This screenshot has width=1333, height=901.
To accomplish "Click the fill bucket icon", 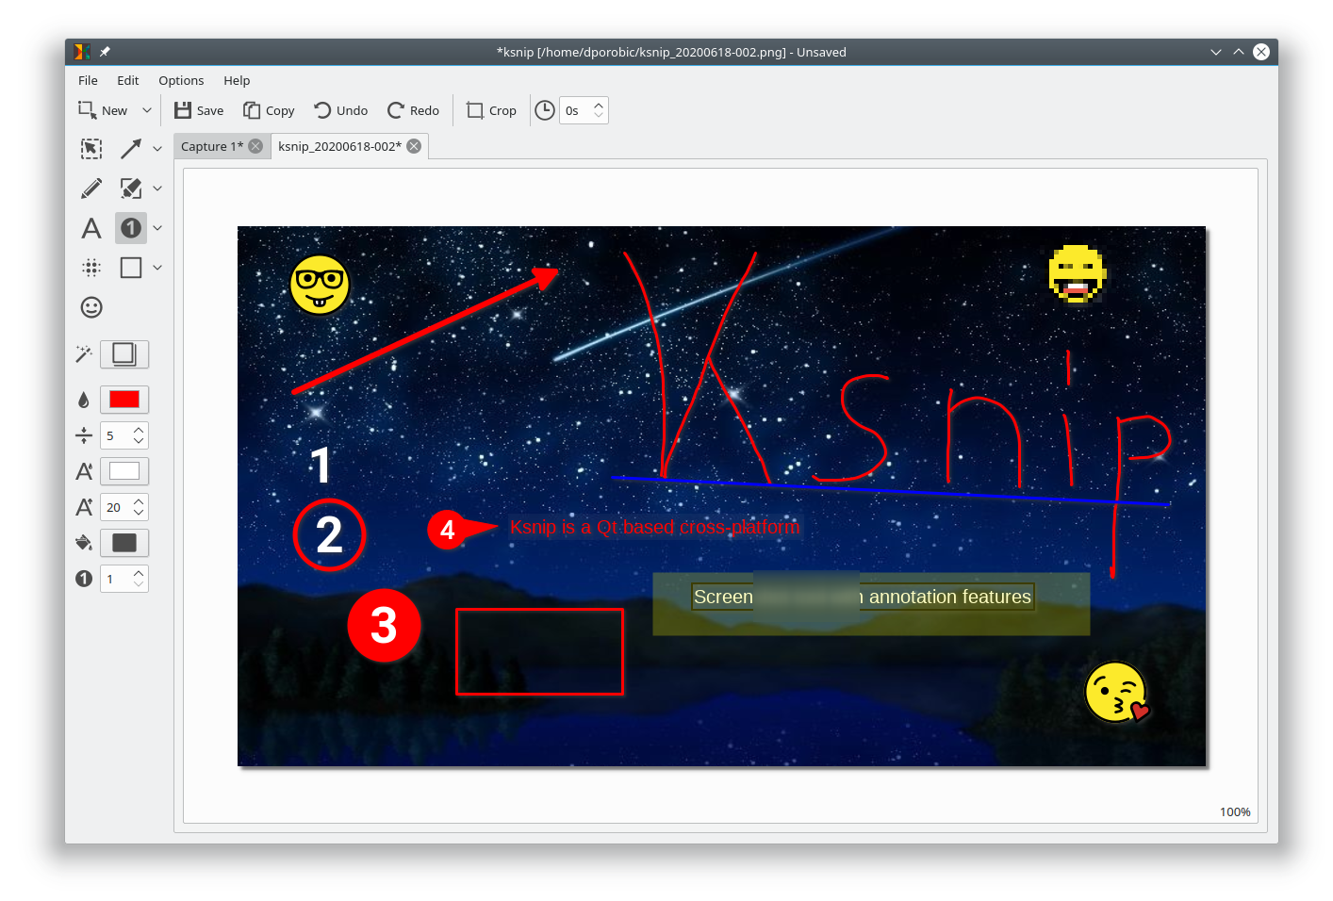I will pyautogui.click(x=84, y=543).
